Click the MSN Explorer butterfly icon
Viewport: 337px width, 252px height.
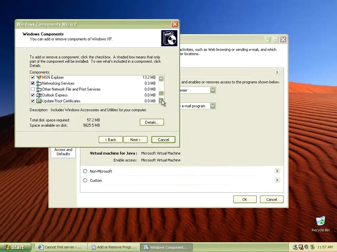(39, 77)
